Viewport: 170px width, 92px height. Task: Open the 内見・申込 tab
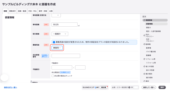click(32, 11)
